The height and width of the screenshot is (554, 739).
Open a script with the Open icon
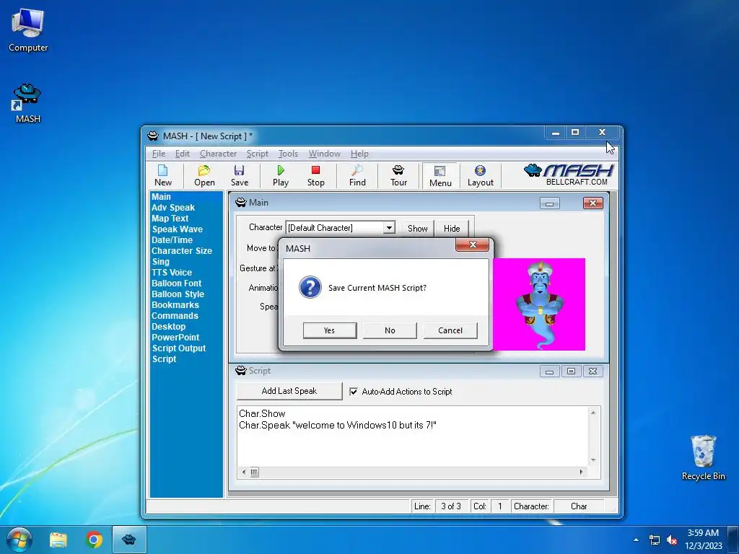pyautogui.click(x=204, y=175)
